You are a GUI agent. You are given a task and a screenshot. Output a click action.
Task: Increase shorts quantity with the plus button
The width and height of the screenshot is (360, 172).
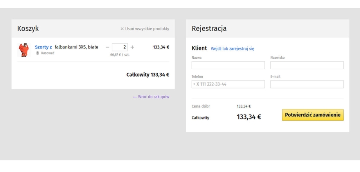132,47
